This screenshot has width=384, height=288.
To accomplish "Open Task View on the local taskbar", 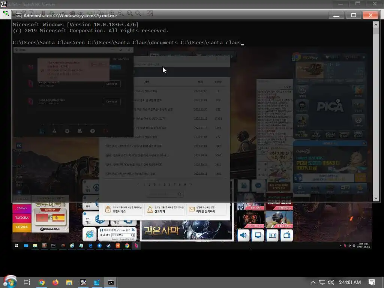I will click(x=27, y=282).
